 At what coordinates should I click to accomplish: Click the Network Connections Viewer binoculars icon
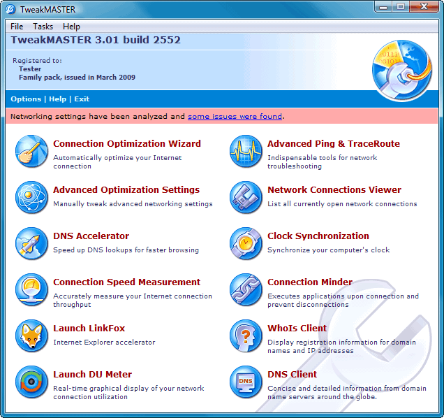246,197
